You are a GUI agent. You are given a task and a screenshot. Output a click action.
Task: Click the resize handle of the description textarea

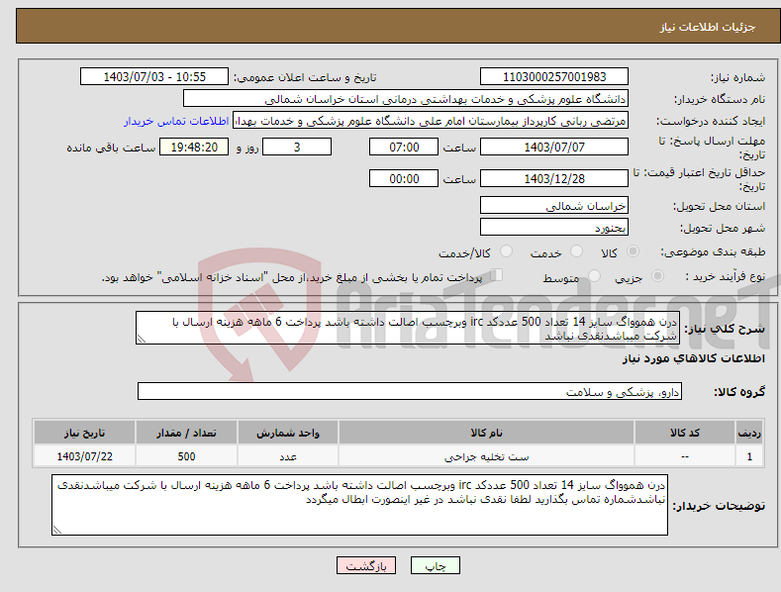(142, 340)
